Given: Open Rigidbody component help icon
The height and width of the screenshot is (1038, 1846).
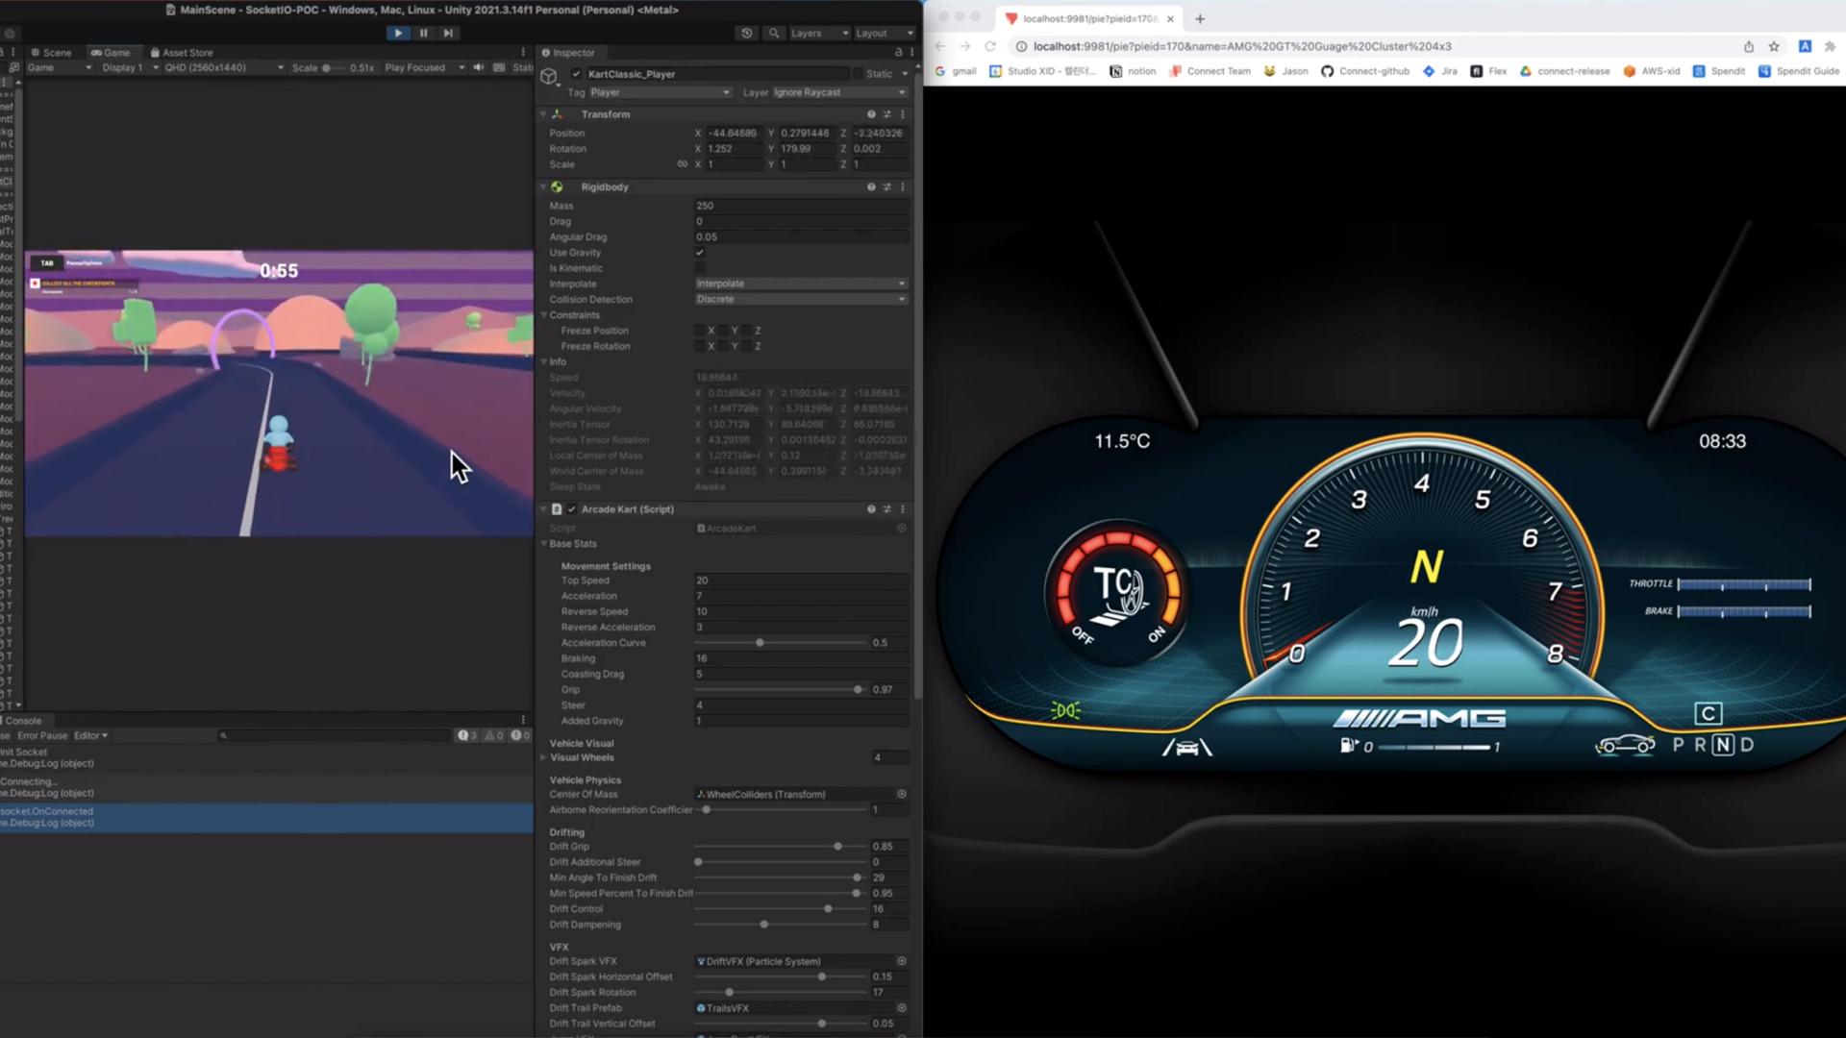Looking at the screenshot, I should (x=871, y=186).
